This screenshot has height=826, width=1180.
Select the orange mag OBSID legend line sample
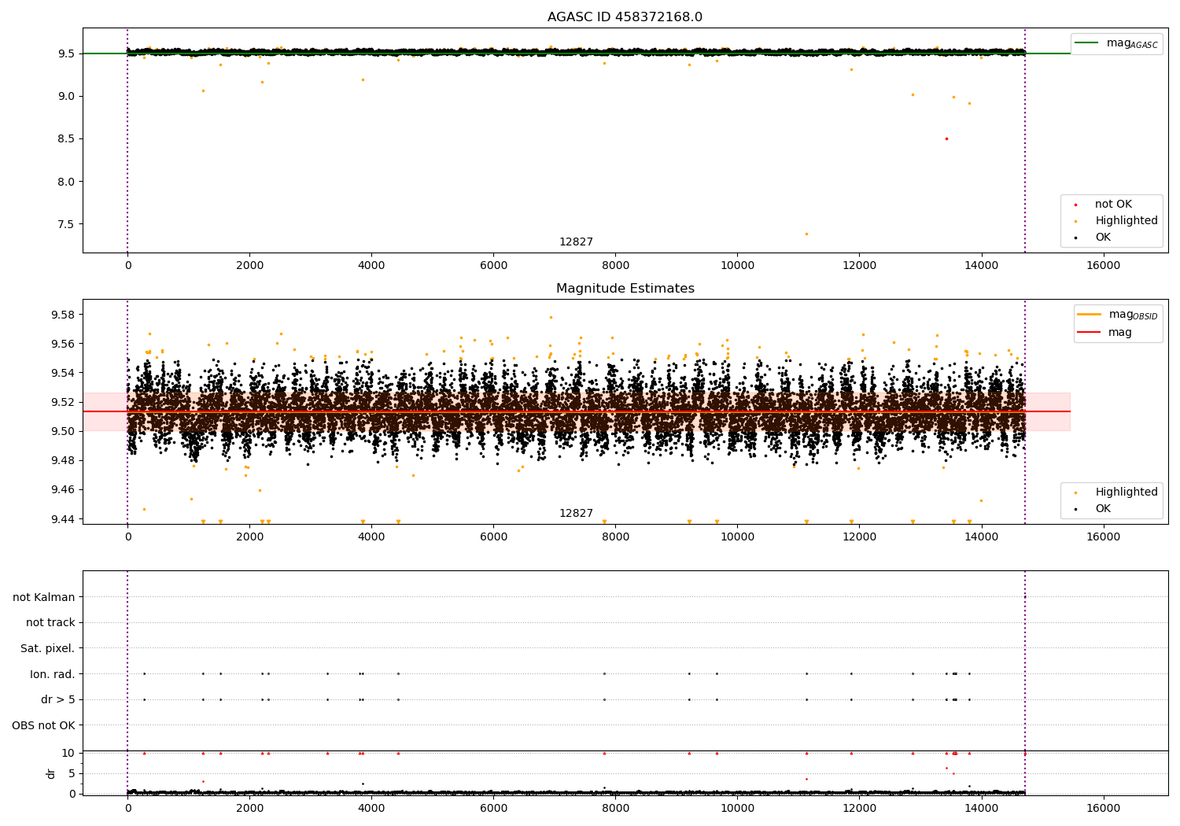1090,315
